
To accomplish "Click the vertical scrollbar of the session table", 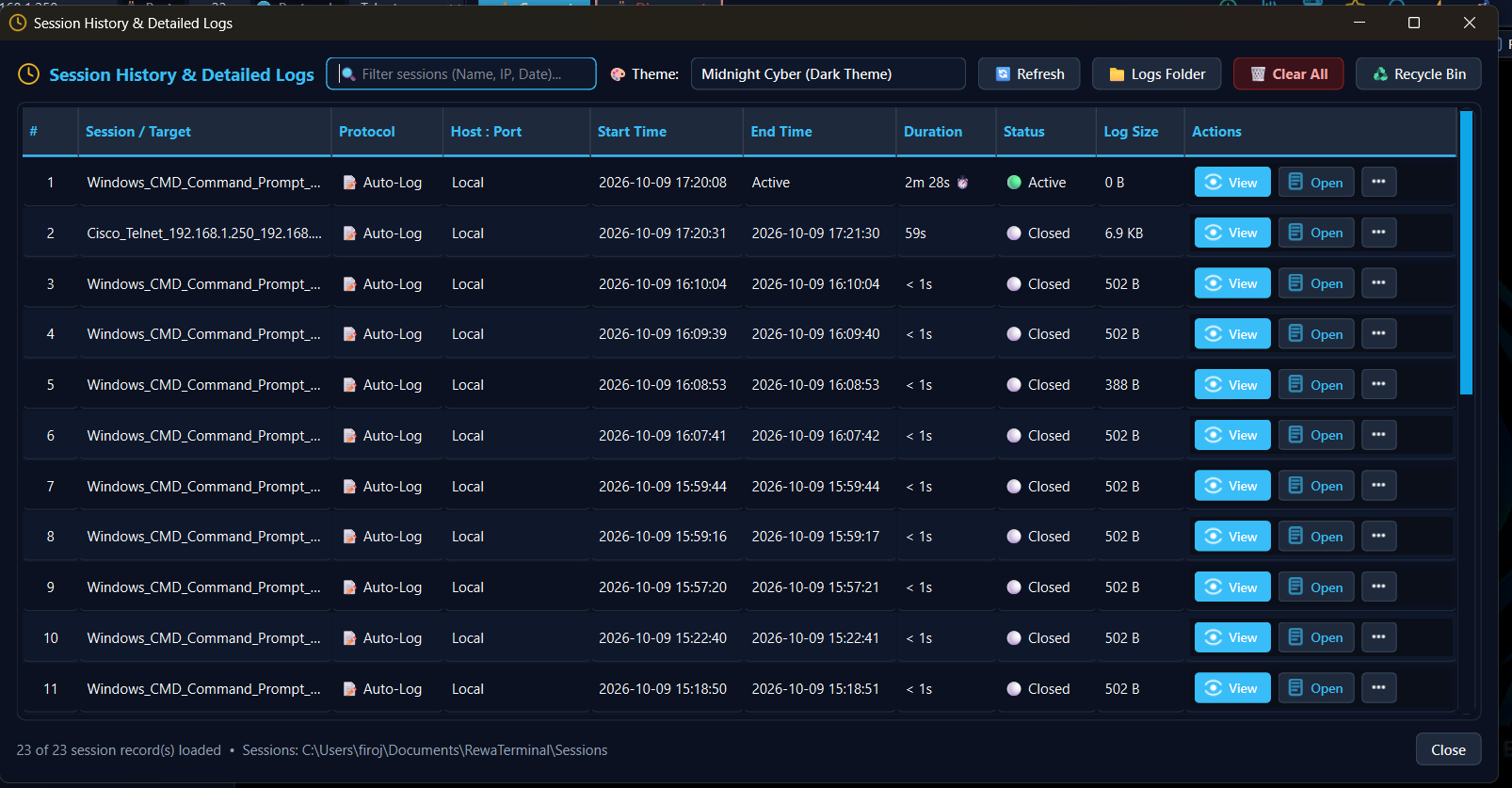I will click(x=1466, y=252).
